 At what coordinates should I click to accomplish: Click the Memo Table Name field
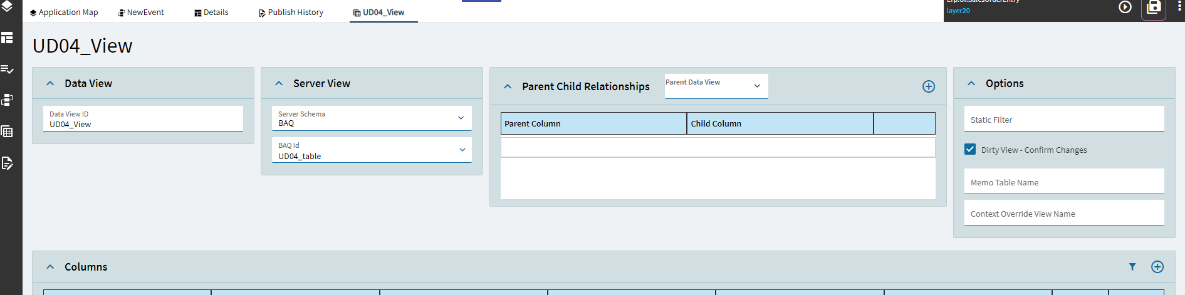[x=1063, y=182]
